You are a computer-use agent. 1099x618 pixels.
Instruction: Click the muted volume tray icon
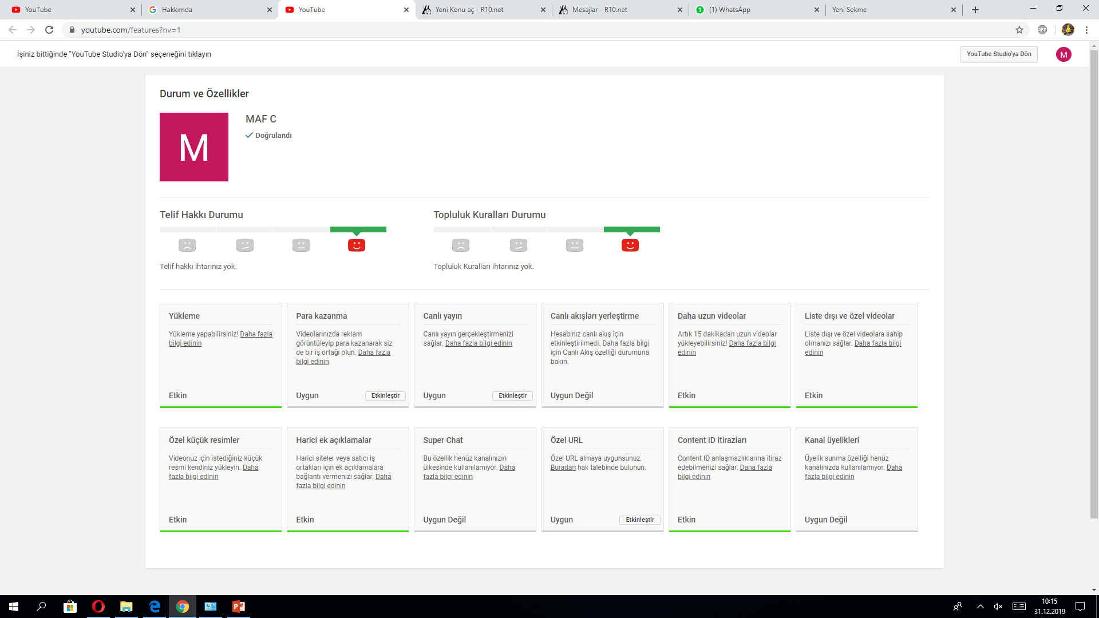click(x=998, y=607)
